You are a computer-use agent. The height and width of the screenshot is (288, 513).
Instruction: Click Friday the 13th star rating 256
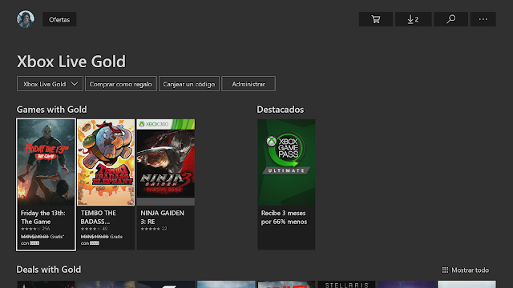tap(35, 229)
